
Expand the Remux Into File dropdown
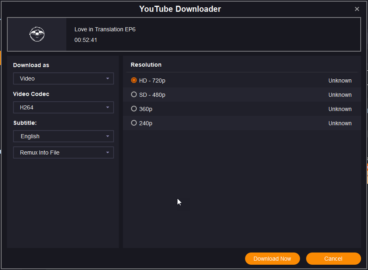click(x=63, y=152)
